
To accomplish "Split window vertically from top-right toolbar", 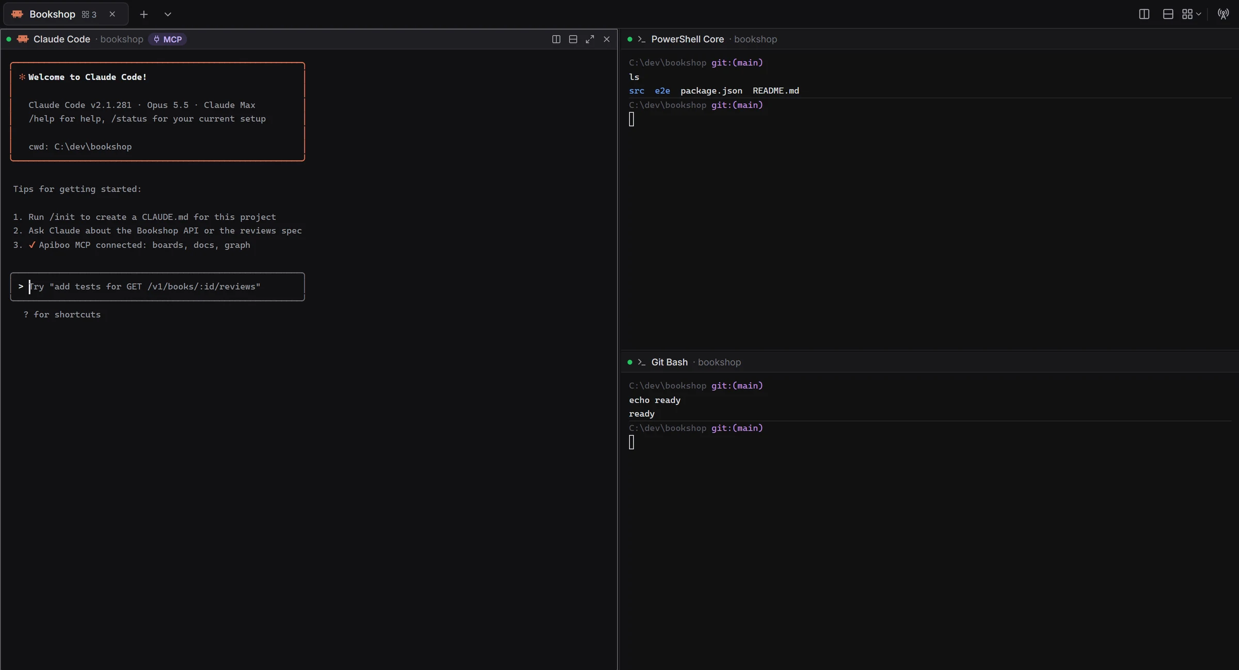I will click(x=1144, y=14).
